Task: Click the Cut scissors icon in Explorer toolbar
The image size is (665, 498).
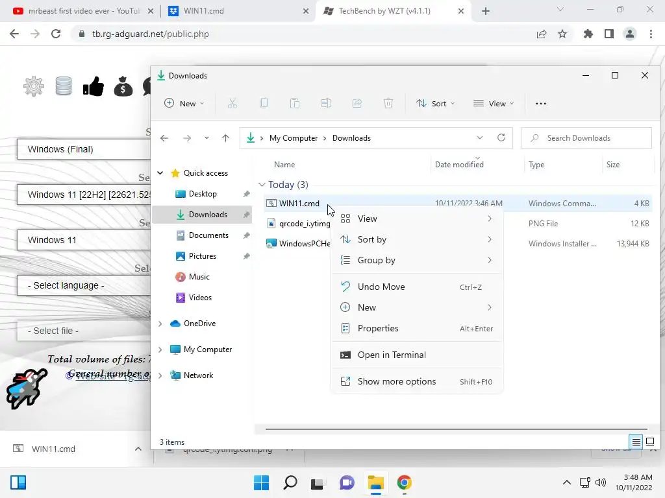Action: coord(232,103)
